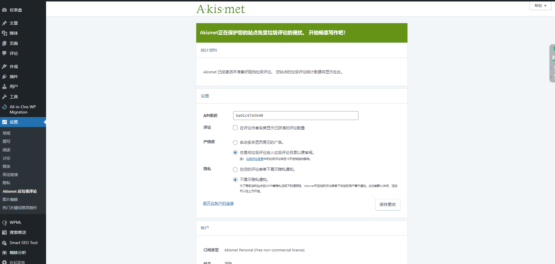The height and width of the screenshot is (264, 555).
Task: Click the Comments (评论) speech bubble icon
Action: click(x=4, y=53)
